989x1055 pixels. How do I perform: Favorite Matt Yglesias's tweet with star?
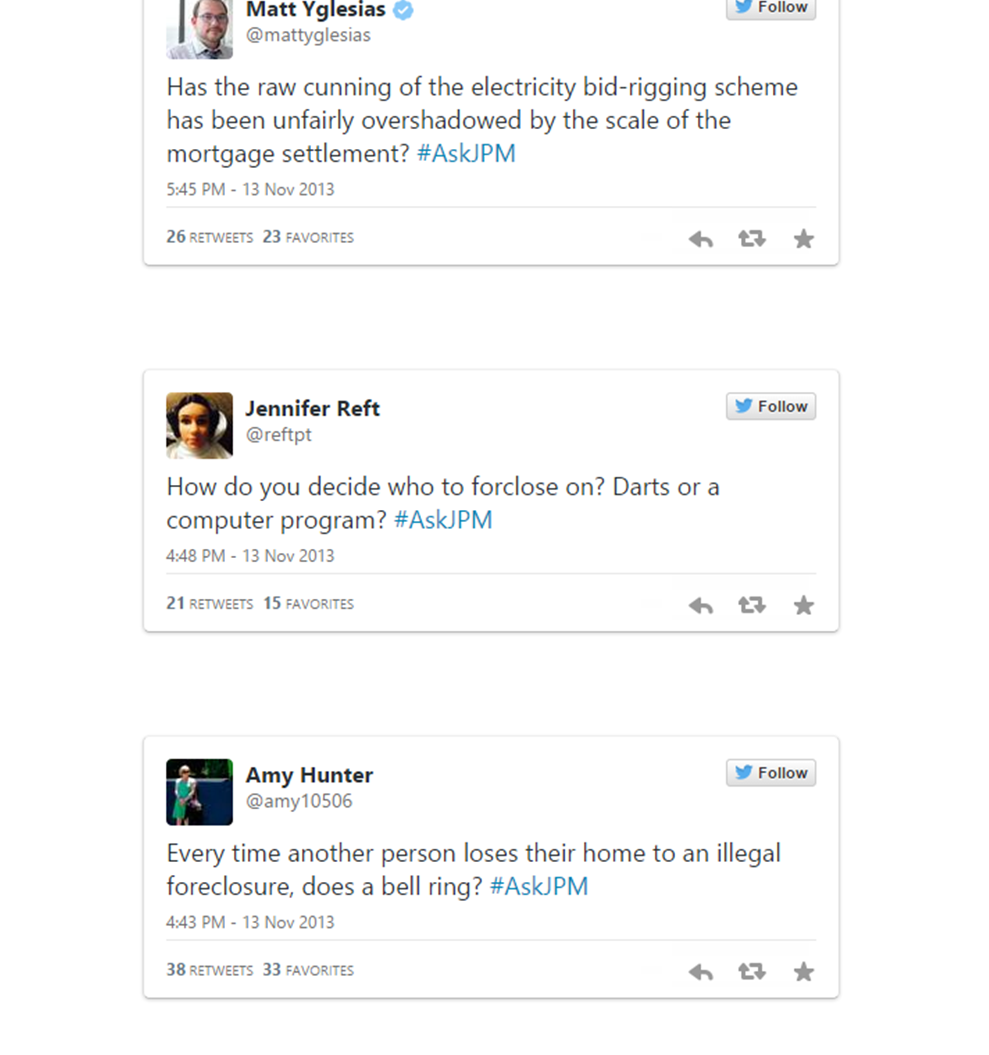point(803,239)
